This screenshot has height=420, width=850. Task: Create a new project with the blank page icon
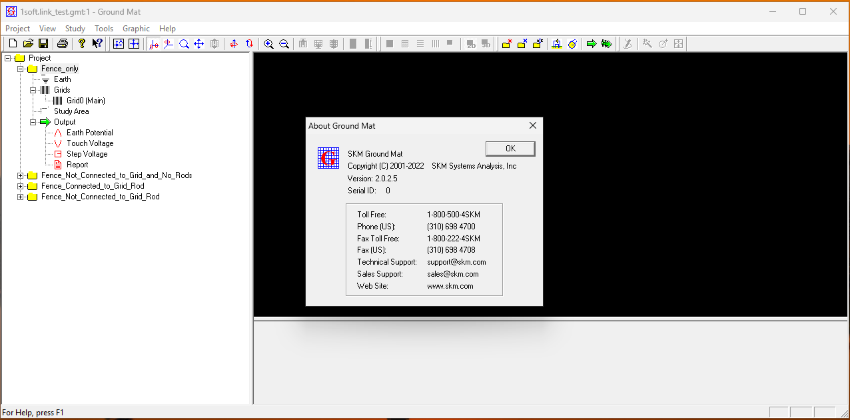tap(13, 44)
